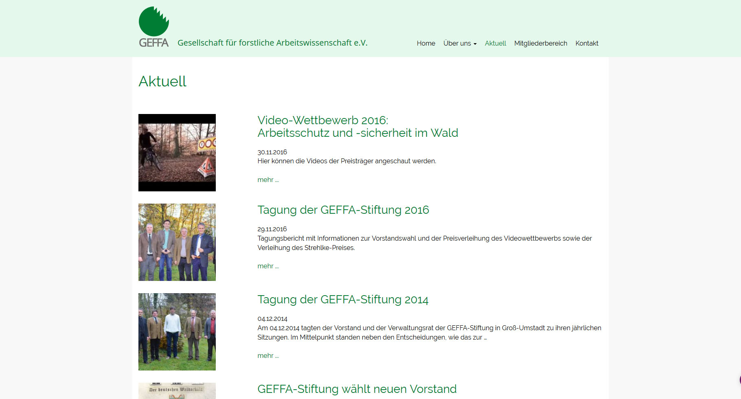Open the Video-Wettbewerb 2016 thumbnail image
The image size is (741, 399).
click(177, 153)
